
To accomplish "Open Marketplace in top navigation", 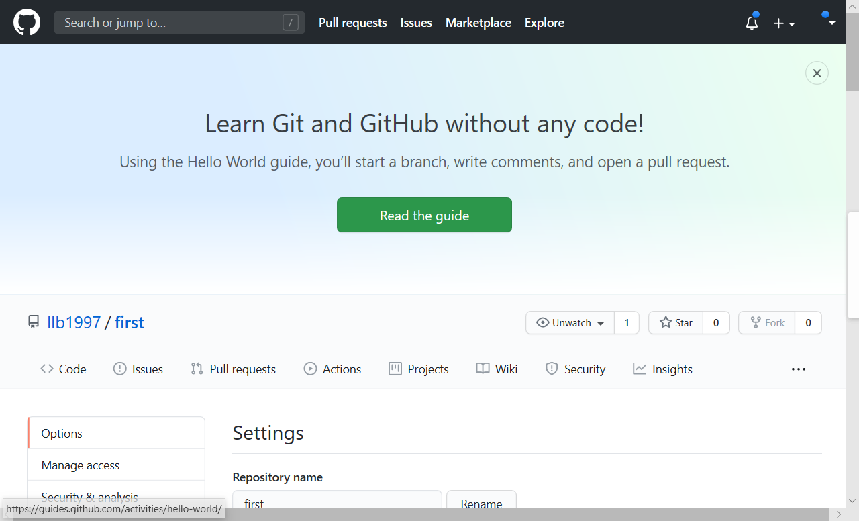I will pyautogui.click(x=478, y=22).
